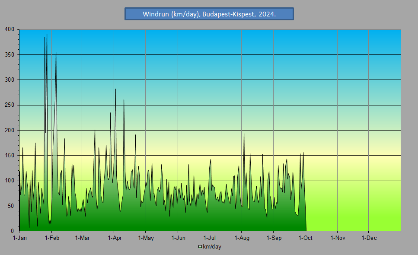Click the 1-Jan x-axis label
This screenshot has width=418, height=255.
[x=20, y=238]
